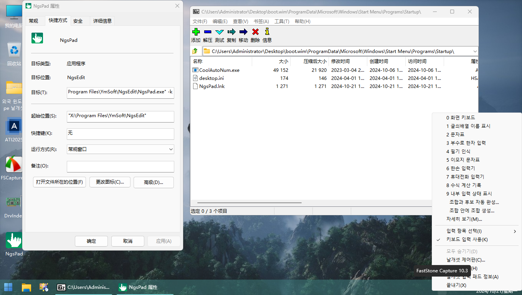Click the yellow 信息 info icon
The height and width of the screenshot is (295, 522).
pos(267,32)
